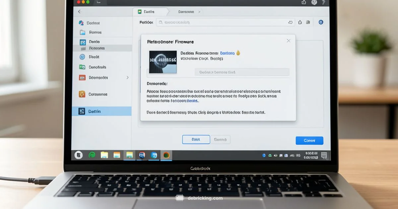Screen dimensions: 398x209
Task: Open the green circular app in the taskbar
Action: pos(92,155)
